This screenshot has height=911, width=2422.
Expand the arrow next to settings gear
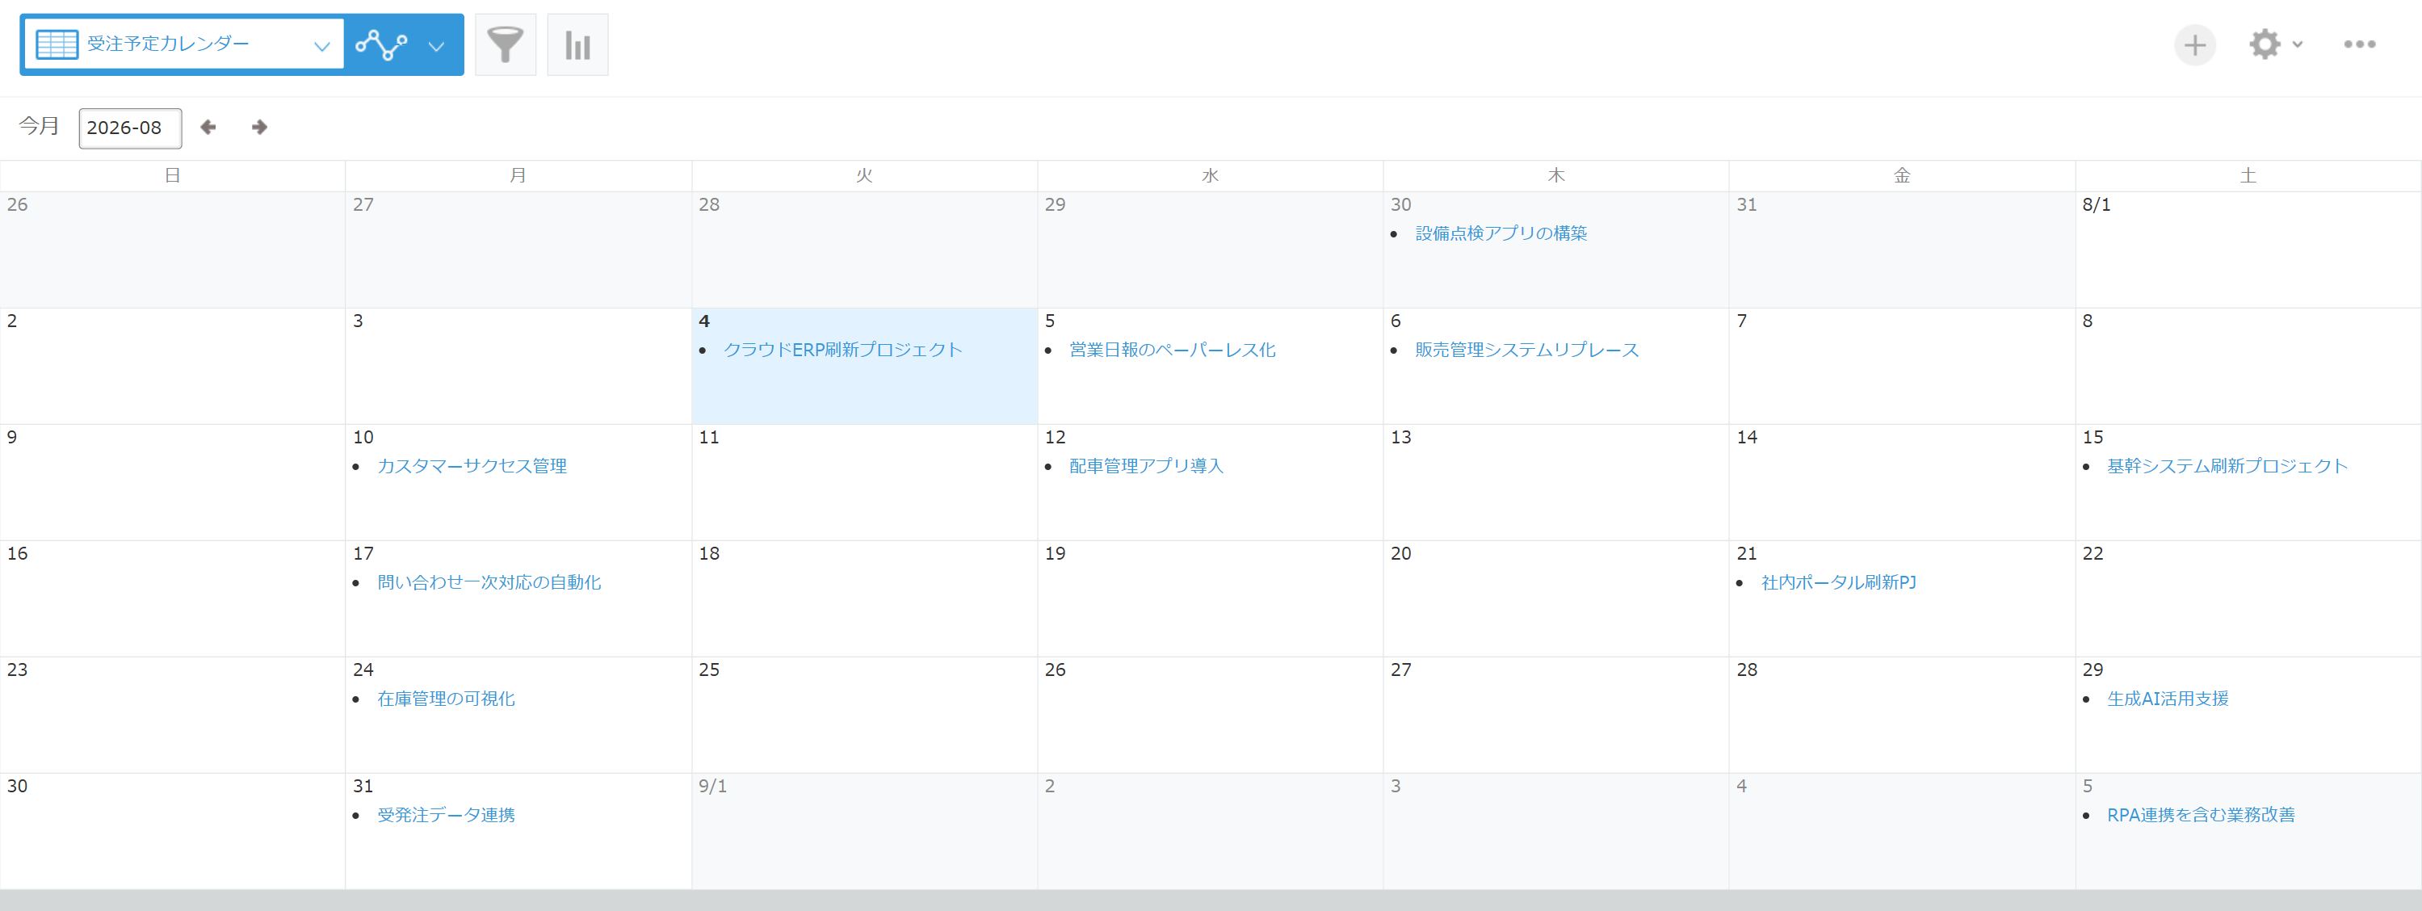[x=2298, y=44]
